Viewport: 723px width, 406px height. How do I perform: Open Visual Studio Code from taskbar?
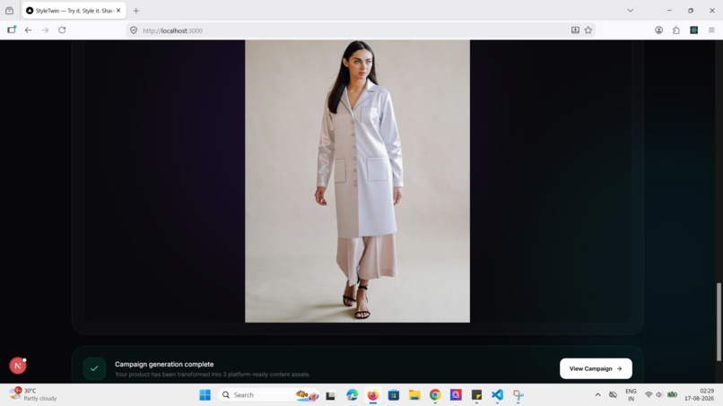(497, 395)
